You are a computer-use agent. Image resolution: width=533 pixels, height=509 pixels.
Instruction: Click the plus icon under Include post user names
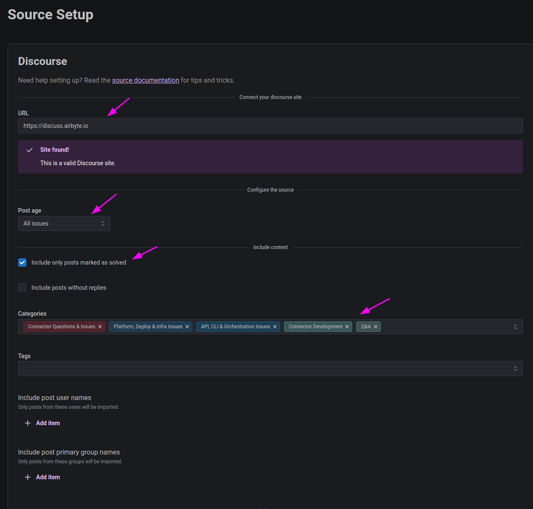[x=28, y=423]
